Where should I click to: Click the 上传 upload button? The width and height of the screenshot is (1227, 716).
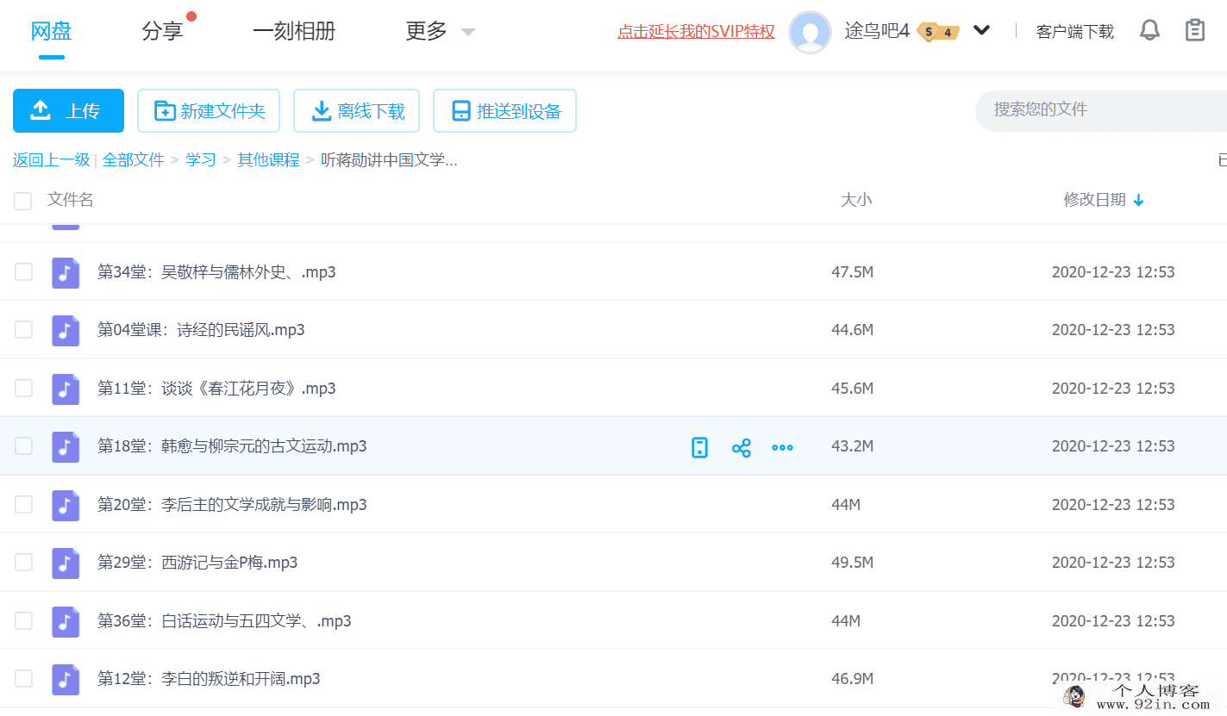(68, 111)
